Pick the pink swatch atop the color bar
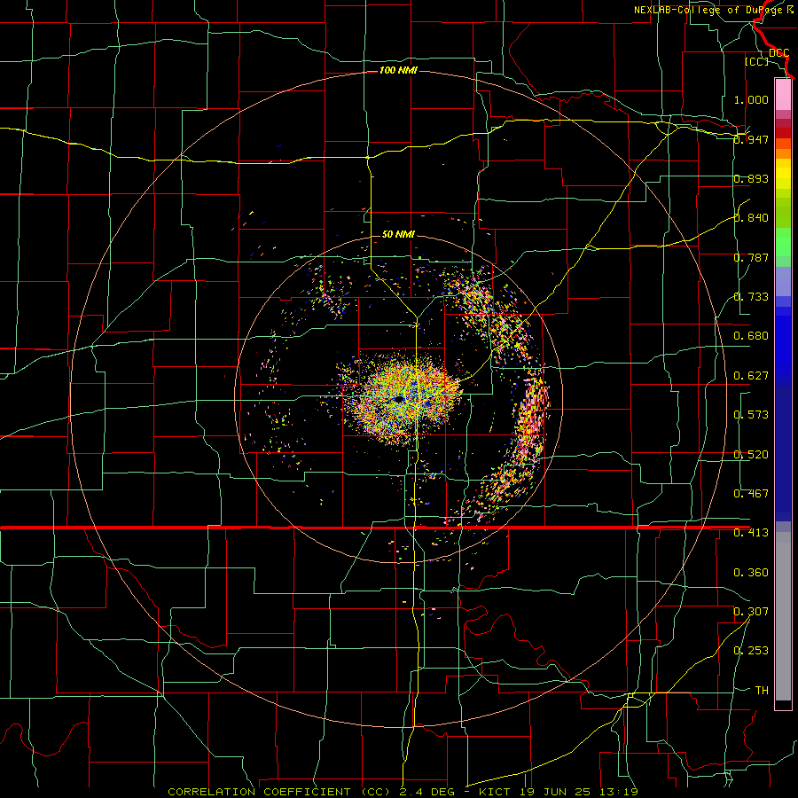This screenshot has height=798, width=798. click(783, 94)
